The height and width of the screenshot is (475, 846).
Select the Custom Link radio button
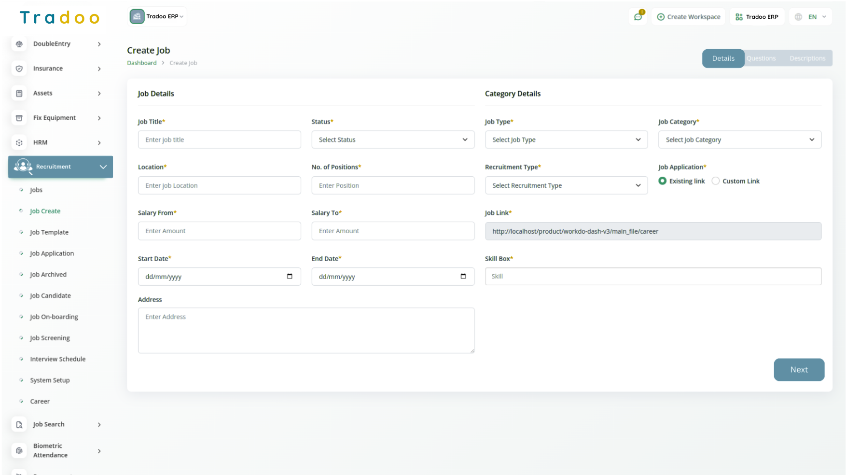point(716,181)
